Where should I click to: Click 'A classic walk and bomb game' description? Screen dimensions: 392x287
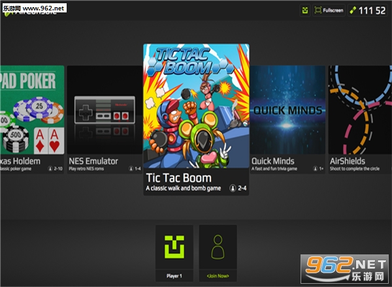pos(183,188)
